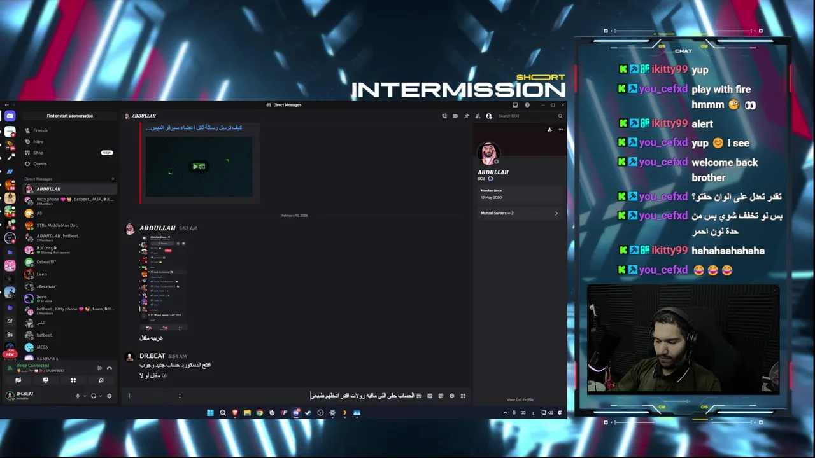
Task: Create a new DM with plus icon
Action: click(x=113, y=179)
